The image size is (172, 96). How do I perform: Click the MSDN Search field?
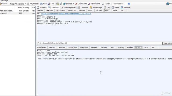(x=119, y=4)
